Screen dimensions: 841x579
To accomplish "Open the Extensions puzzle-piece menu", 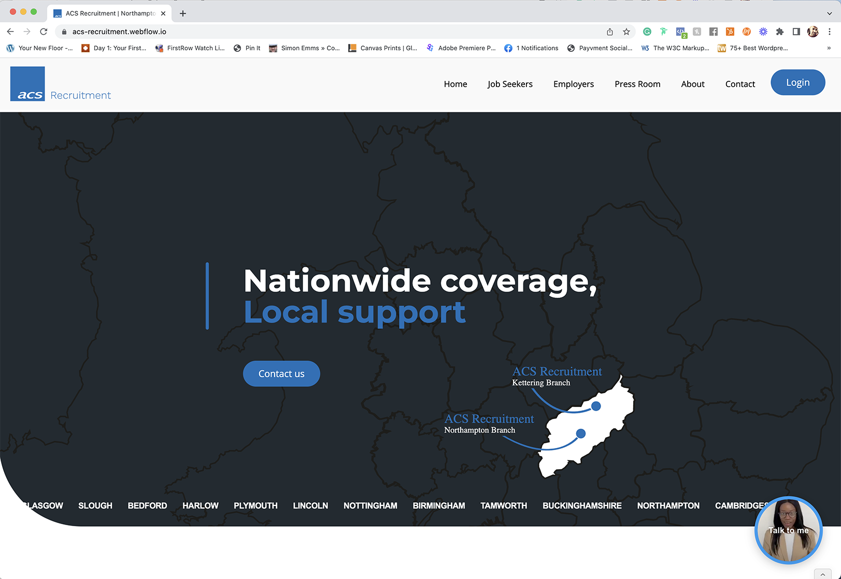I will (780, 32).
